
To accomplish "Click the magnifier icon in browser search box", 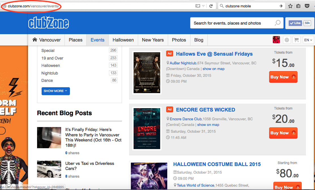I will [222, 6].
